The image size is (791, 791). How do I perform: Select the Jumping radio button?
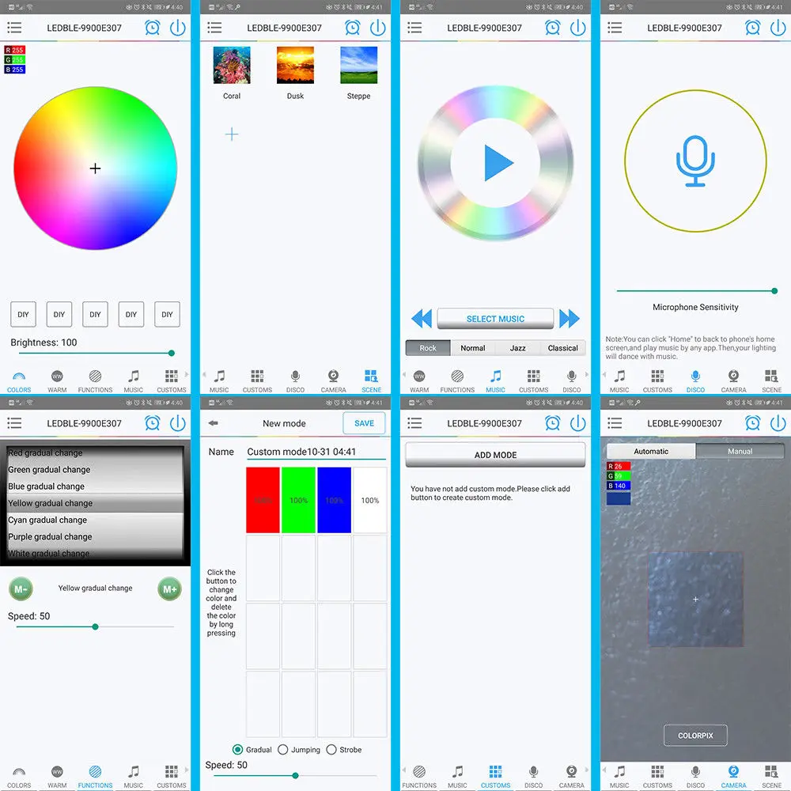[x=283, y=750]
